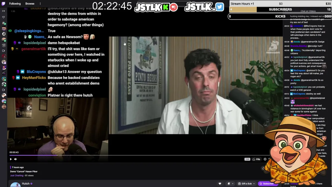Click the Chat on Videos header

(308, 11)
